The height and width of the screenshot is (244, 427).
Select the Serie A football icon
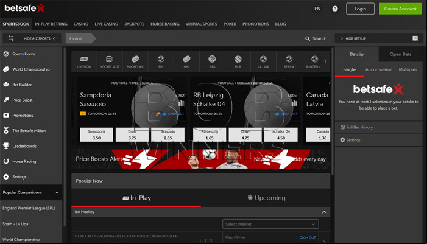[289, 59]
